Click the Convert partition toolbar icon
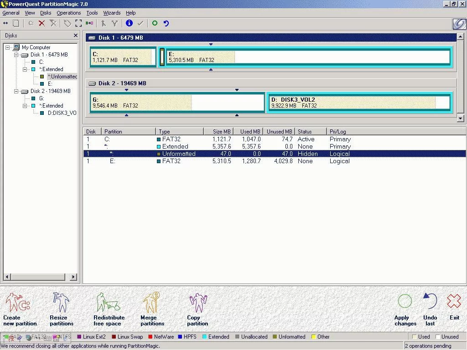Image resolution: width=467 pixels, height=350 pixels. (x=89, y=23)
